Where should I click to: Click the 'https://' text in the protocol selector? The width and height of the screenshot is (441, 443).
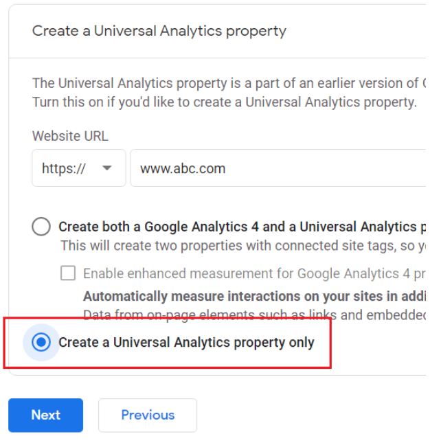tap(64, 168)
